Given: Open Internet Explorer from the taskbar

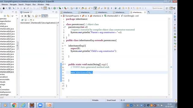Looking at the screenshot, I should click(23, 105).
